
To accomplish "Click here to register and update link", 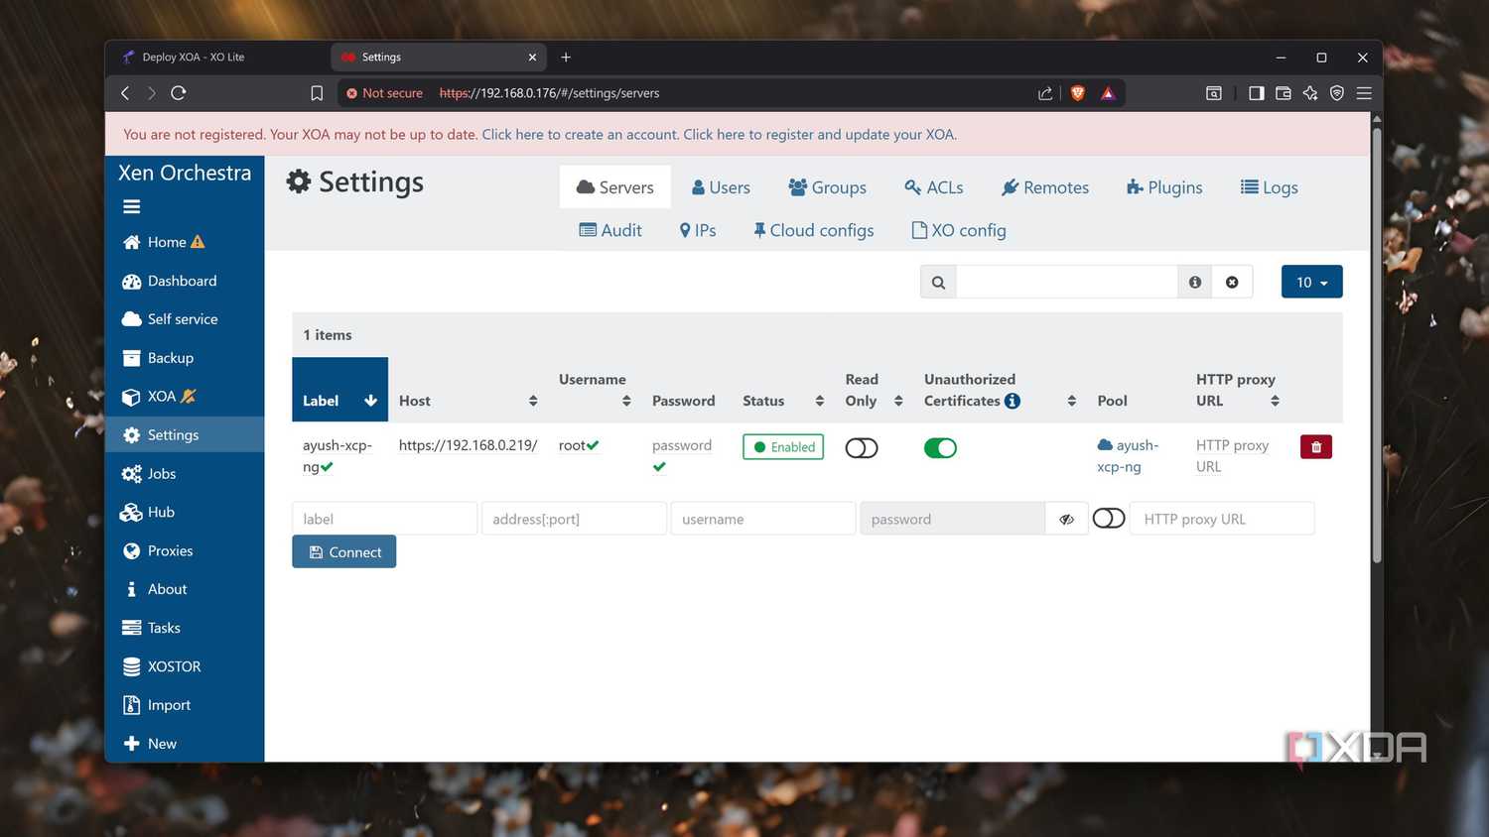I will 821,135.
